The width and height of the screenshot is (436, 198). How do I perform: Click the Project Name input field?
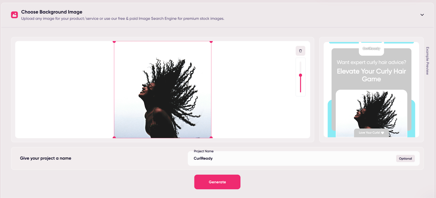(304, 158)
